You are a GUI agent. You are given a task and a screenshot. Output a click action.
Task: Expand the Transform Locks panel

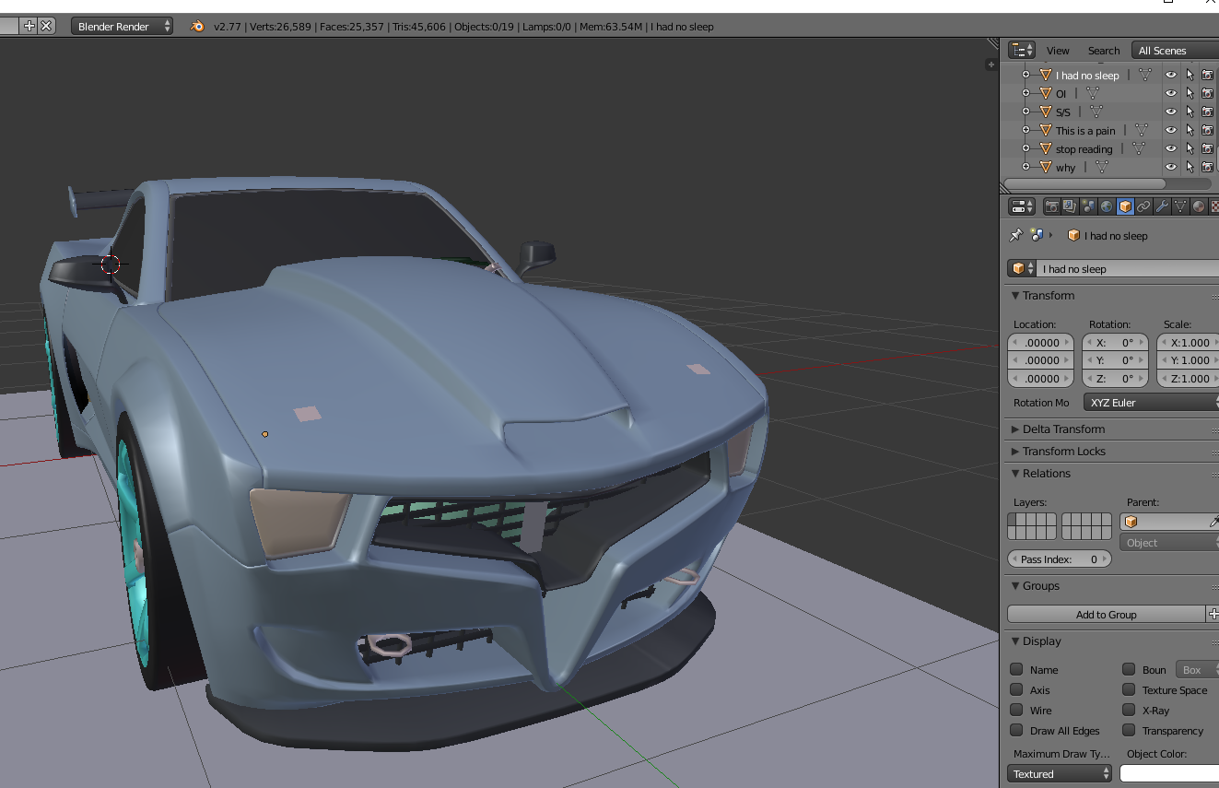[x=1015, y=451]
